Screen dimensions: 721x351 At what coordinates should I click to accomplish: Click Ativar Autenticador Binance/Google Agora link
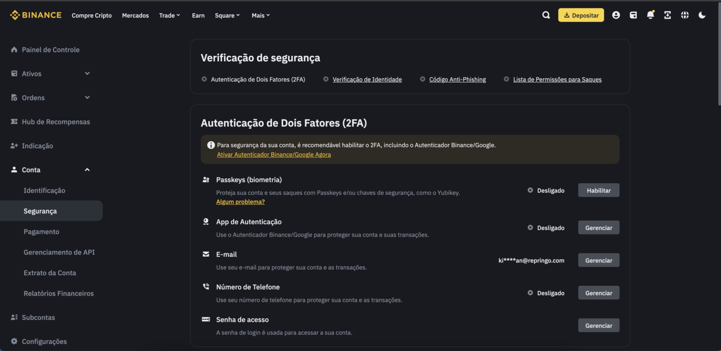tap(274, 154)
